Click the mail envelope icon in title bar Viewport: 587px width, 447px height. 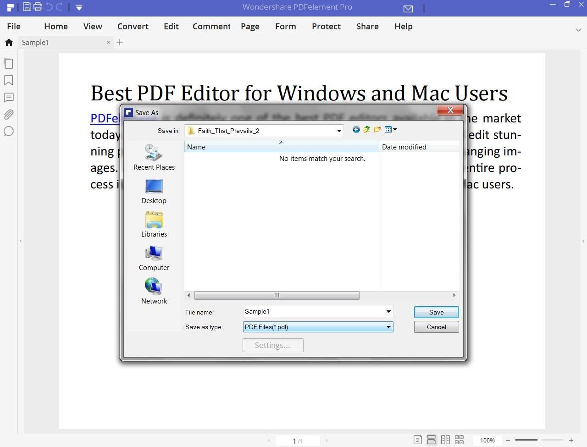pos(408,8)
